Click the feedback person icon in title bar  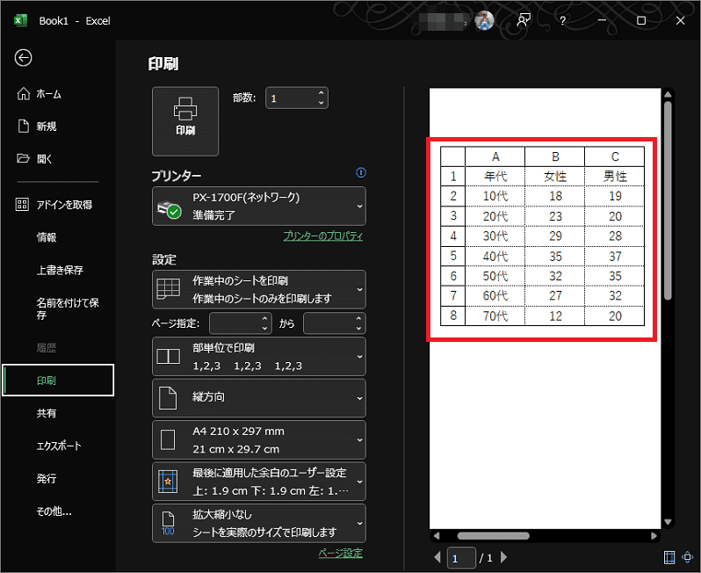tap(524, 20)
